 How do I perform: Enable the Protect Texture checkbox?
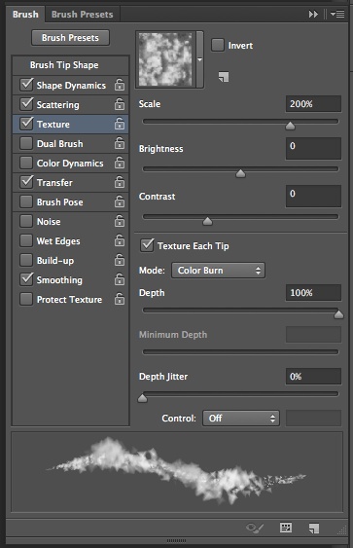click(x=26, y=299)
